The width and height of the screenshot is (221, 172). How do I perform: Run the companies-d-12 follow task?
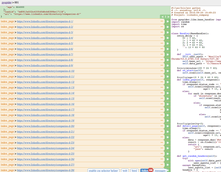pyautogui.click(x=168, y=82)
